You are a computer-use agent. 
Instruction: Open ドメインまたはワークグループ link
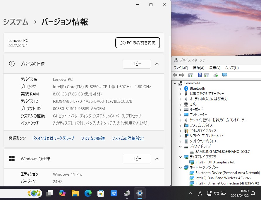pyautogui.click(x=53, y=139)
